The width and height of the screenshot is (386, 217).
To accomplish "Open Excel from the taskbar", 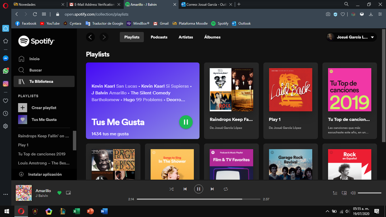I will (x=77, y=211).
